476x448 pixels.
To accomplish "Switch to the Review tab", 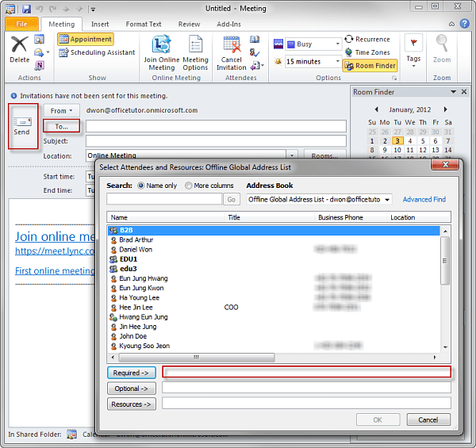I will [189, 24].
